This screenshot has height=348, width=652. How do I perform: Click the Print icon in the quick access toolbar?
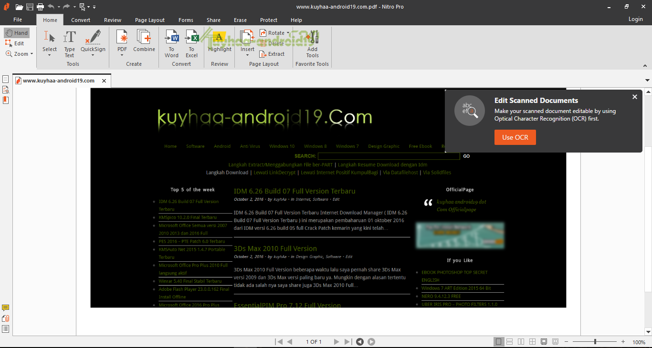pyautogui.click(x=40, y=7)
